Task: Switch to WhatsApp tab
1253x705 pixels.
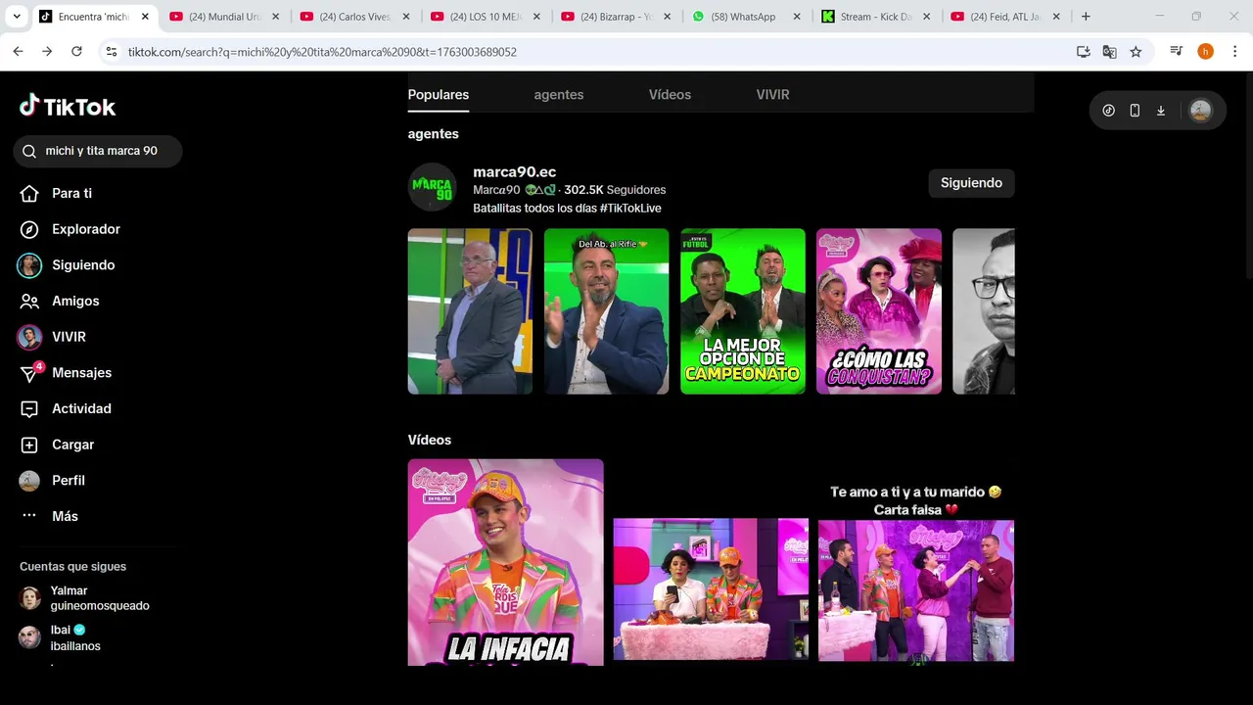Action: click(745, 17)
